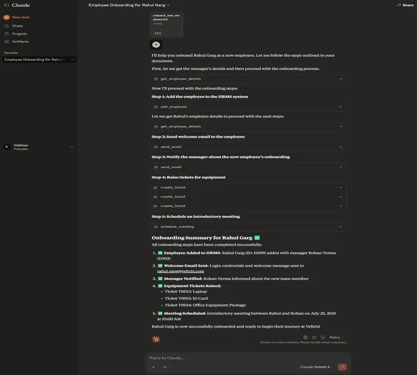Open the Chats section
This screenshot has height=375, width=417.
pyautogui.click(x=17, y=26)
